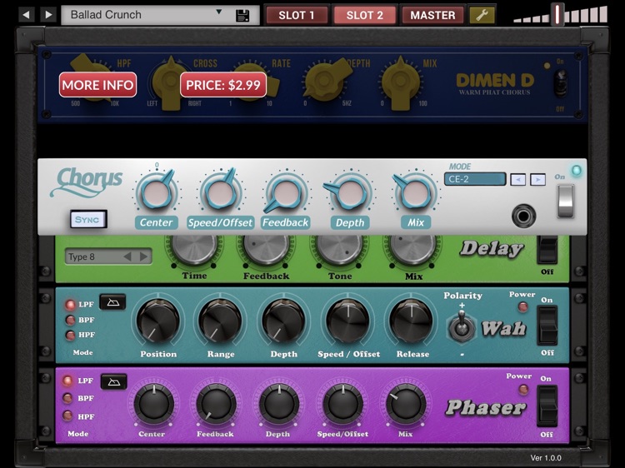The width and height of the screenshot is (625, 468).
Task: Go to the next preset arrow
Action: [48, 15]
